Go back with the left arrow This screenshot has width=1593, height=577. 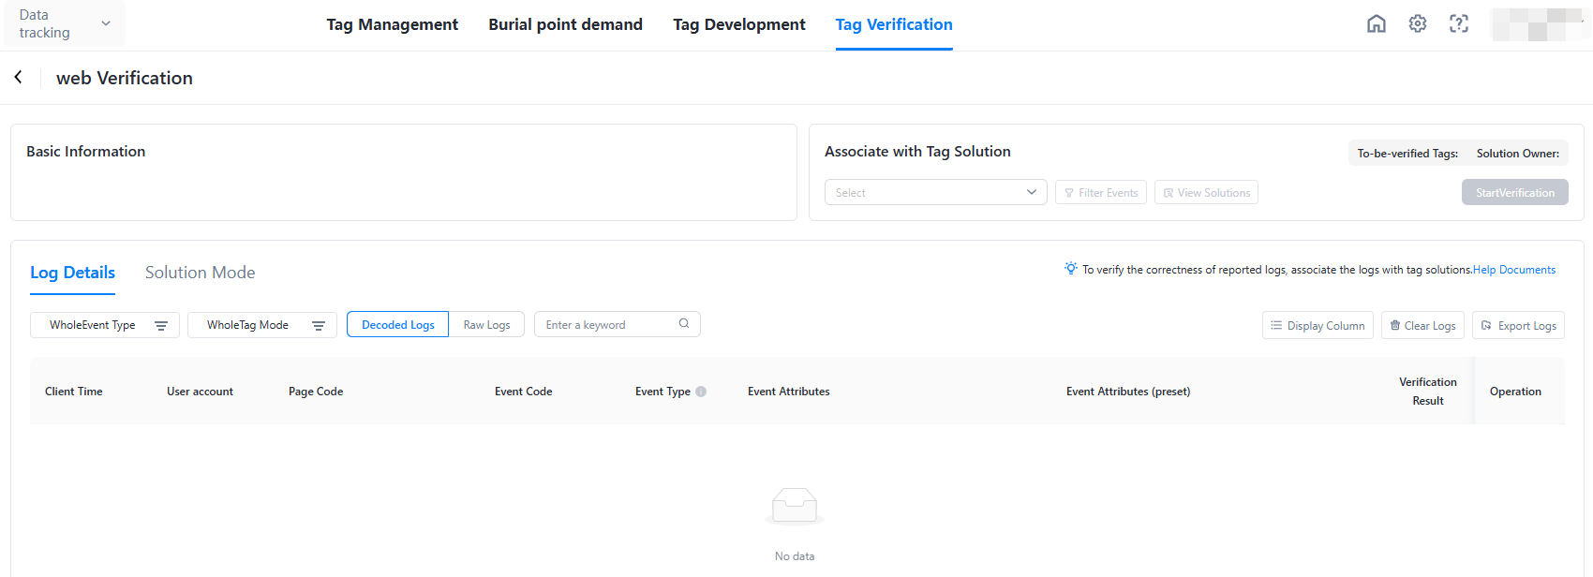coord(19,78)
